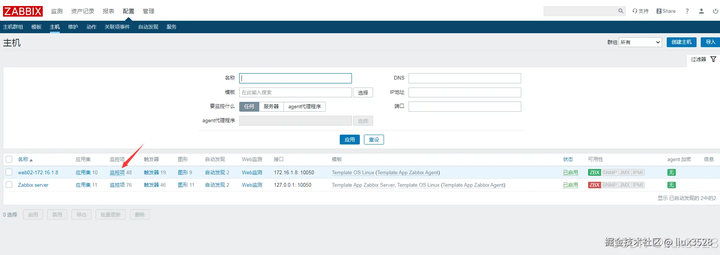The width and height of the screenshot is (720, 255).
Task: Focus the IP地址 filter input
Action: 465,92
